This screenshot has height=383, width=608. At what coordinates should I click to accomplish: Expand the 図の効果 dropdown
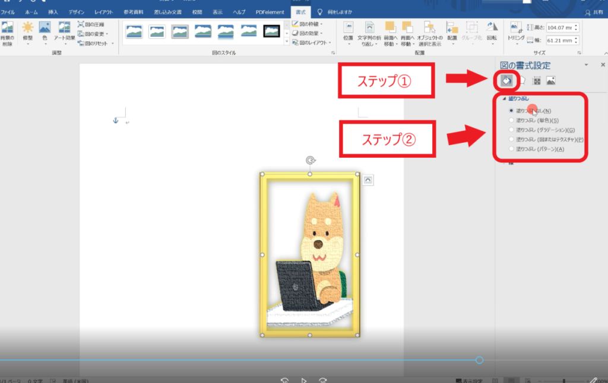coord(307,34)
